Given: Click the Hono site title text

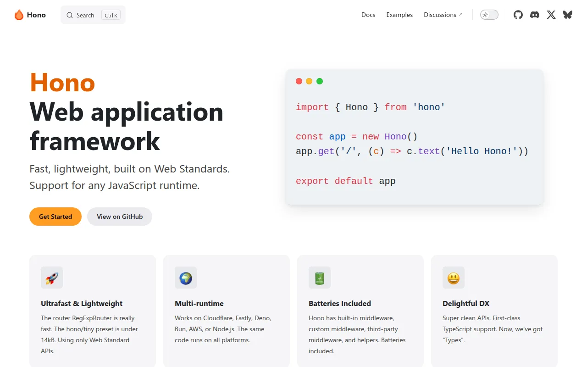Looking at the screenshot, I should [x=36, y=15].
